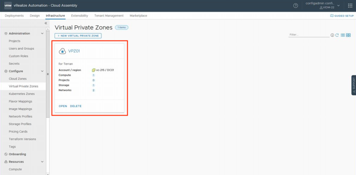356x175 pixels.
Task: Go to Tags in sidebar
Action: point(12,146)
